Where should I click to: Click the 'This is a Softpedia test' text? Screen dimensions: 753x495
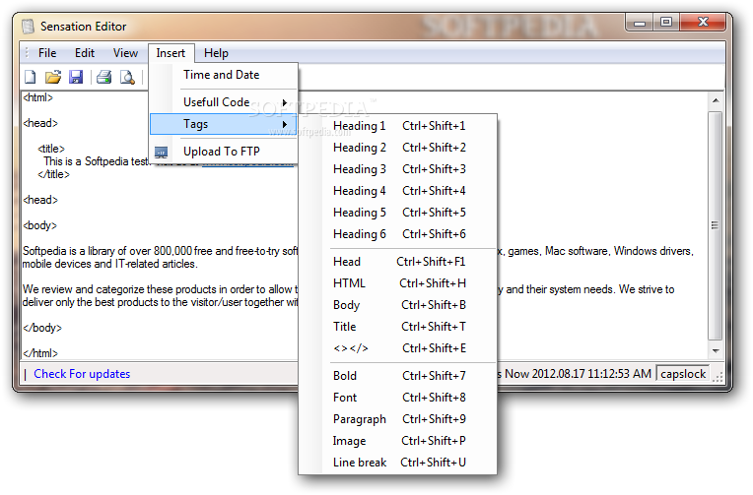96,161
